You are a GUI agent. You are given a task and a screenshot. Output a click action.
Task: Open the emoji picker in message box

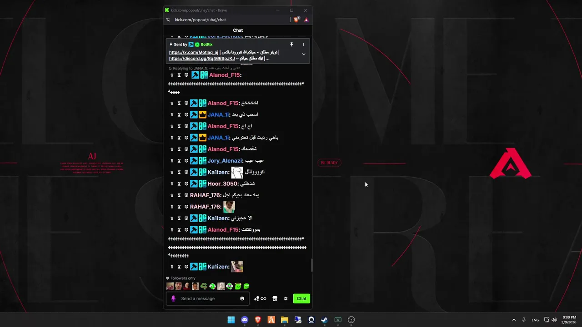pyautogui.click(x=242, y=298)
